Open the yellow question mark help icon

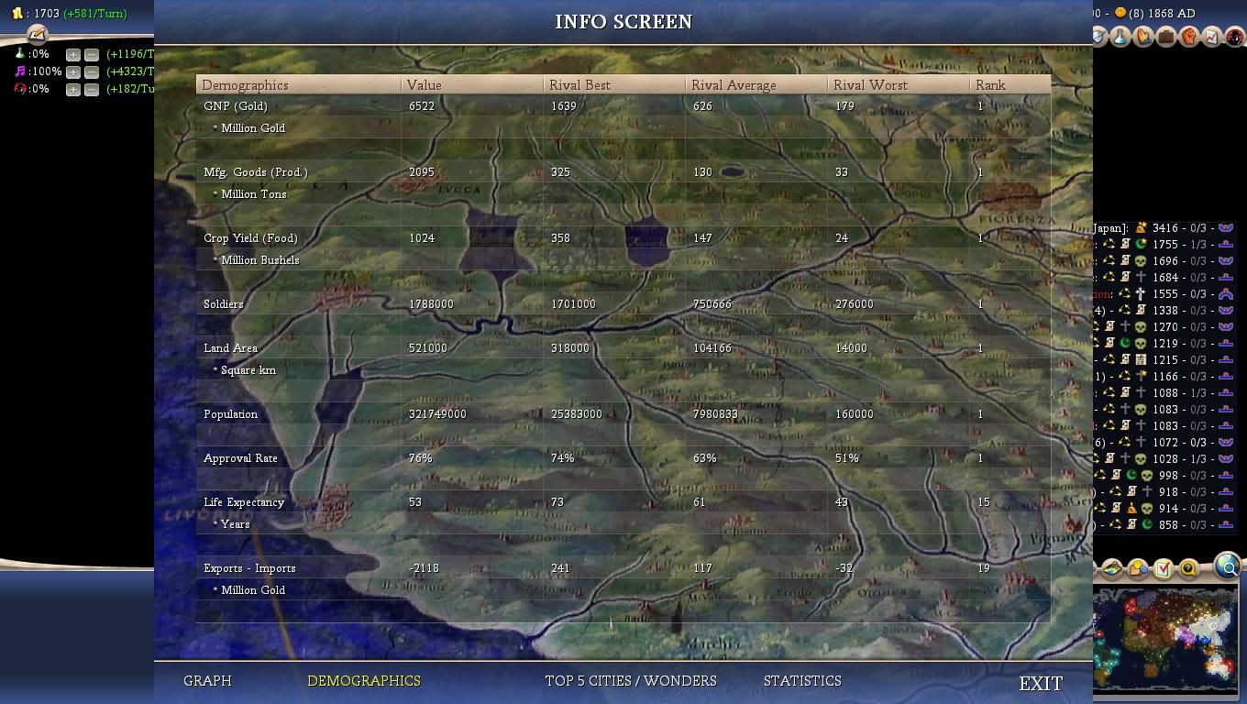tap(1188, 569)
